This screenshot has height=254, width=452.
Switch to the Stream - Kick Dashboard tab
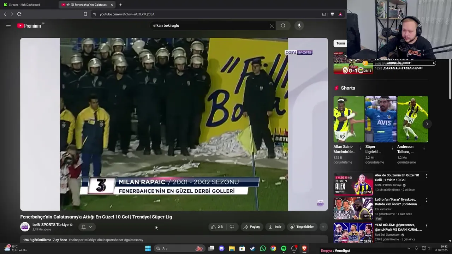click(29, 5)
